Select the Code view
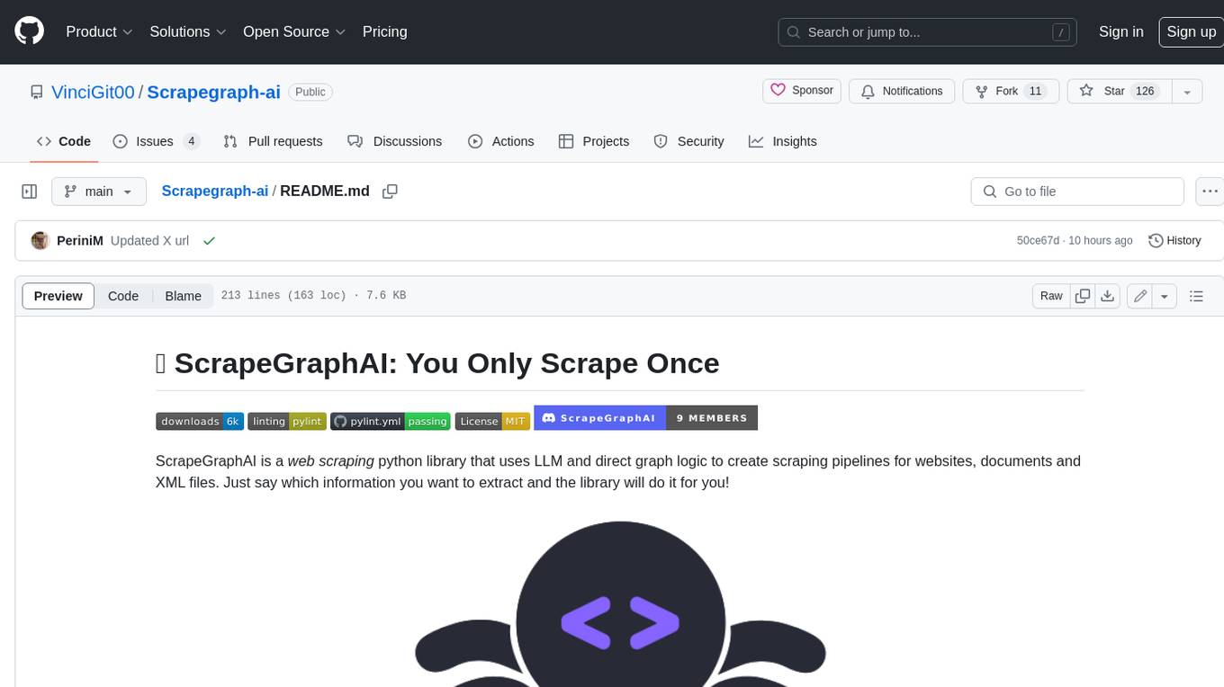1224x687 pixels. pyautogui.click(x=123, y=296)
